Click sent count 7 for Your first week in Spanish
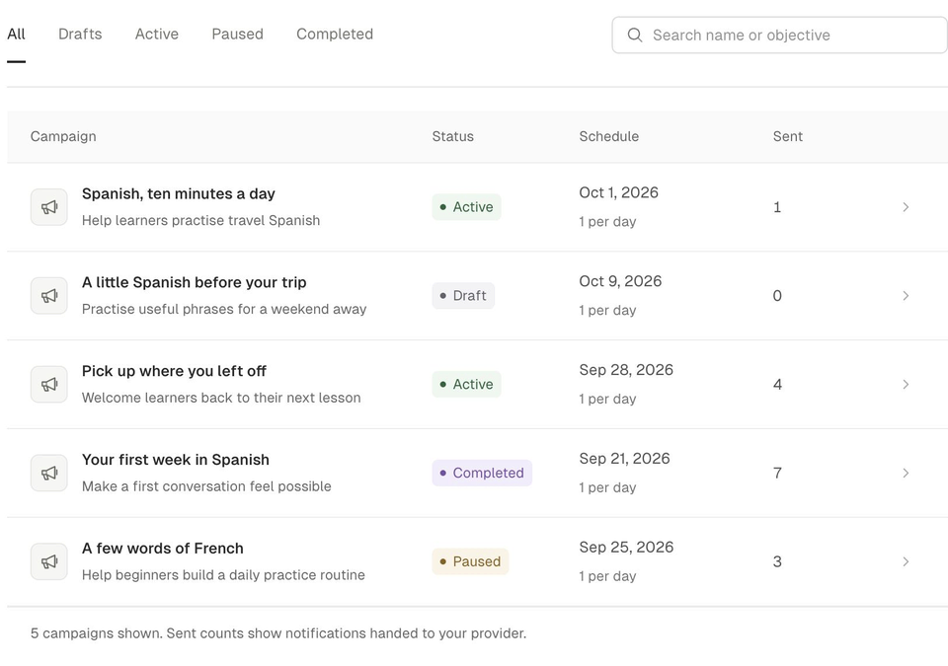Viewport: 948px width, 666px height. [x=777, y=473]
